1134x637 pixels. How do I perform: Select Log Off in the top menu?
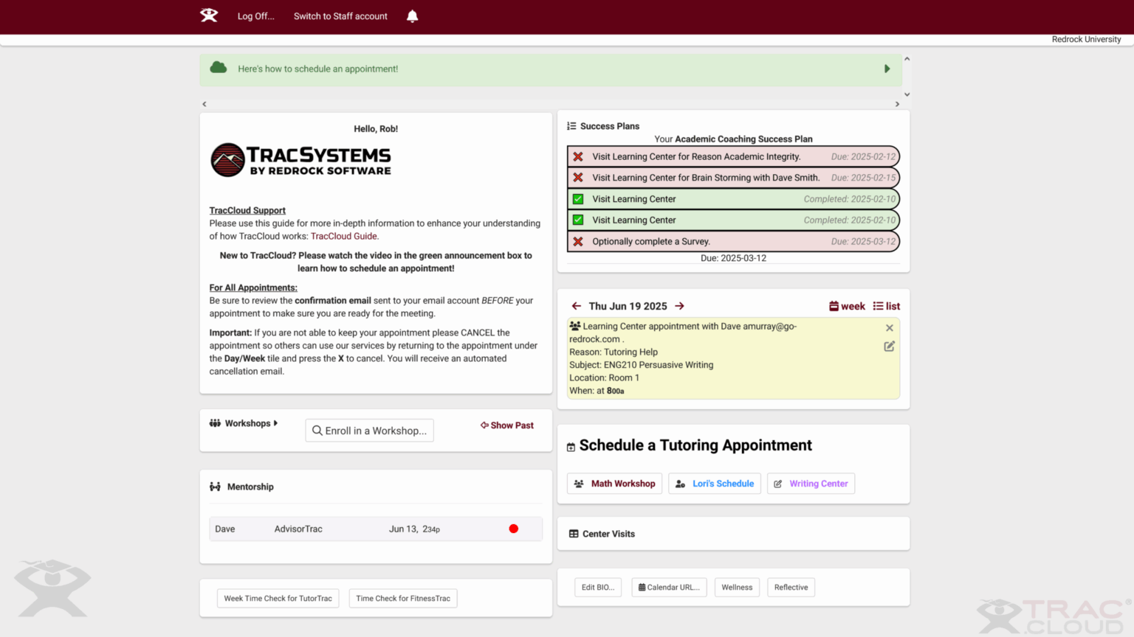[x=255, y=15]
